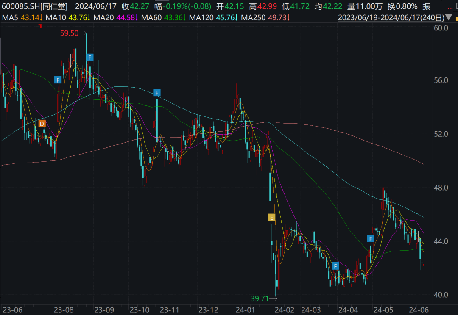Click the MA20 44.58 indicator label
Image resolution: width=458 pixels, height=315 pixels.
(x=116, y=18)
